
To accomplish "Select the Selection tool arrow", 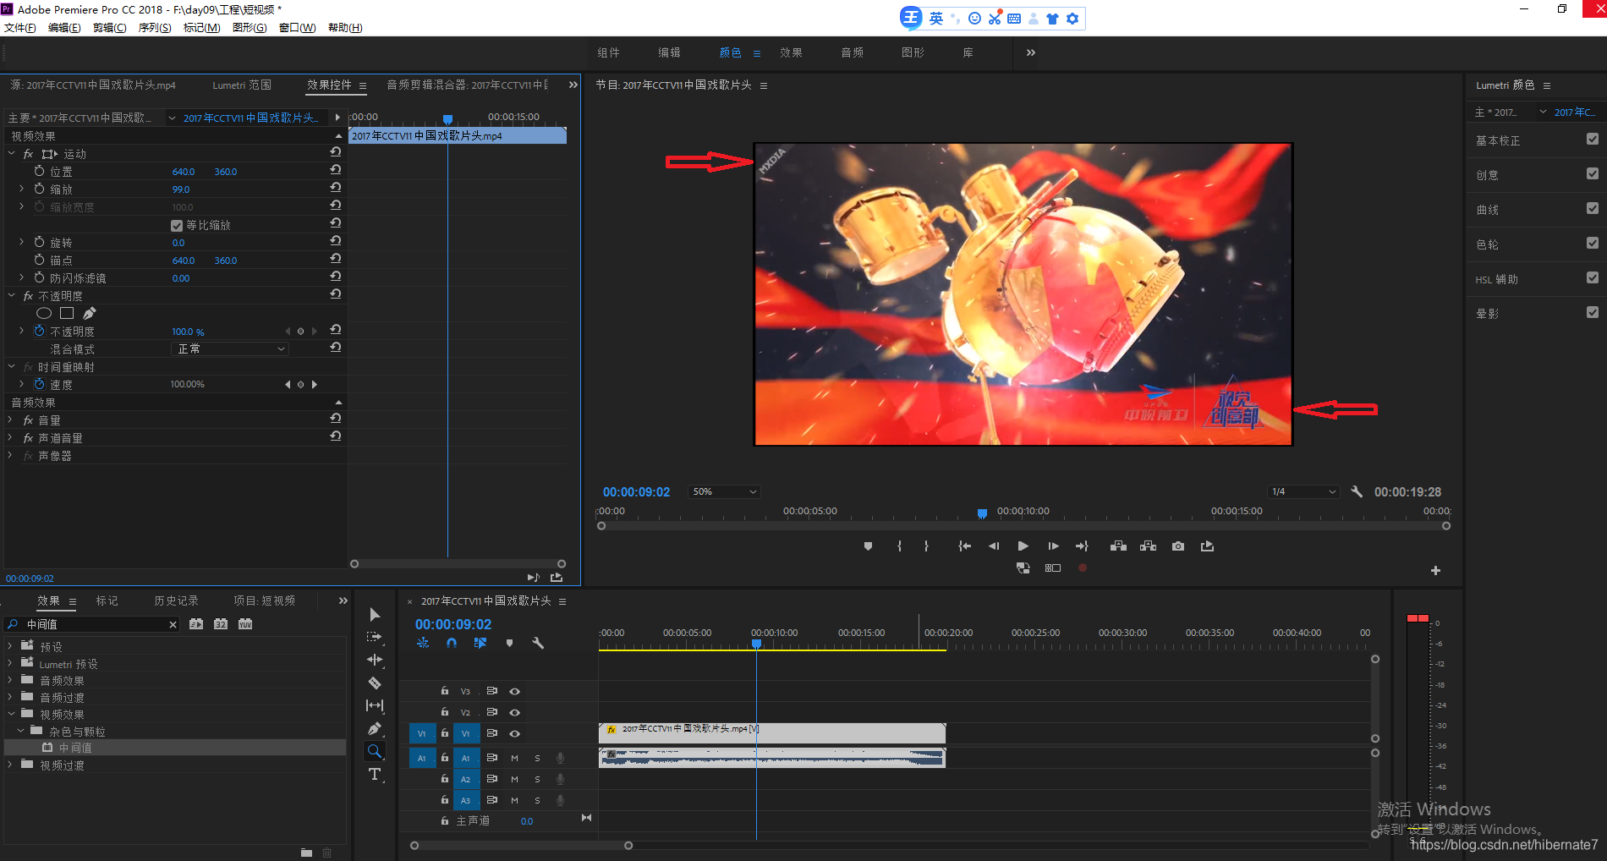I will [x=375, y=615].
